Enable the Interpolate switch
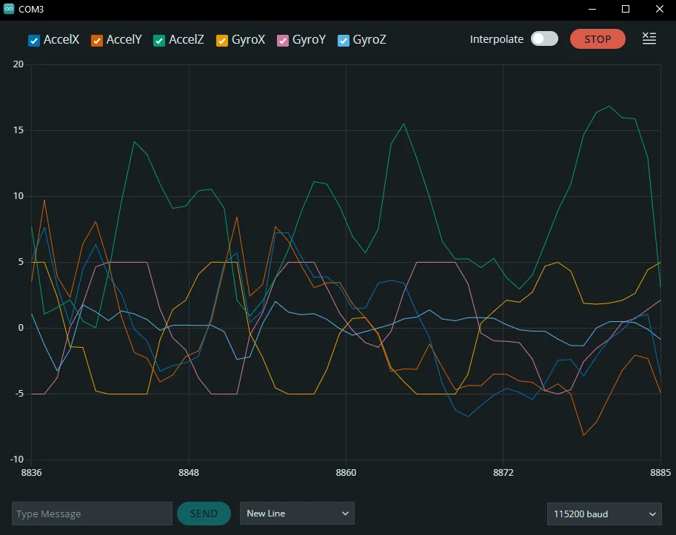 coord(544,39)
